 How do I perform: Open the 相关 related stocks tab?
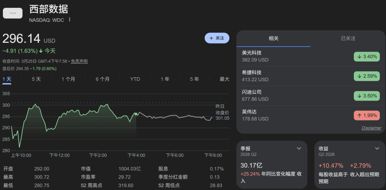point(273,38)
